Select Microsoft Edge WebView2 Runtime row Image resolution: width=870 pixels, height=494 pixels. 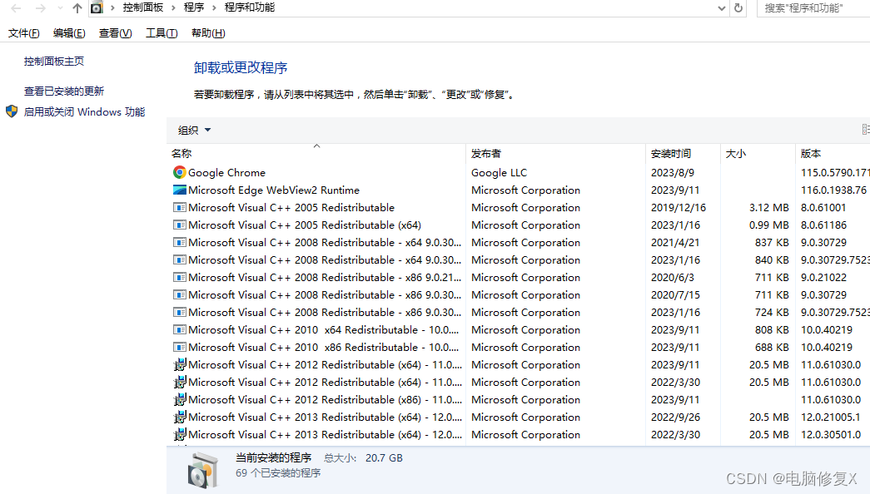coord(518,190)
